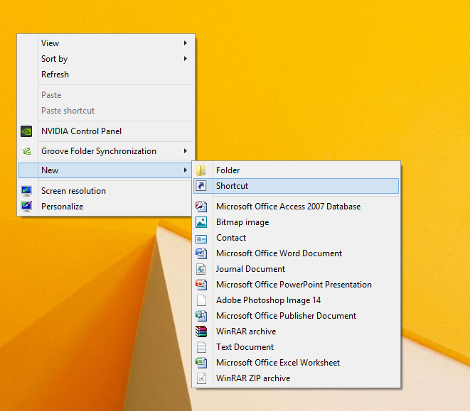
Task: Expand the Sort by submenu arrow
Action: 186,59
